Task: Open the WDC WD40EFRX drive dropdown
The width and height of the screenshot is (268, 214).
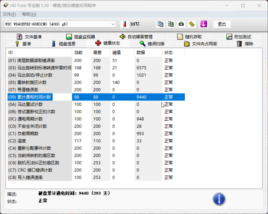Action: 60,24
